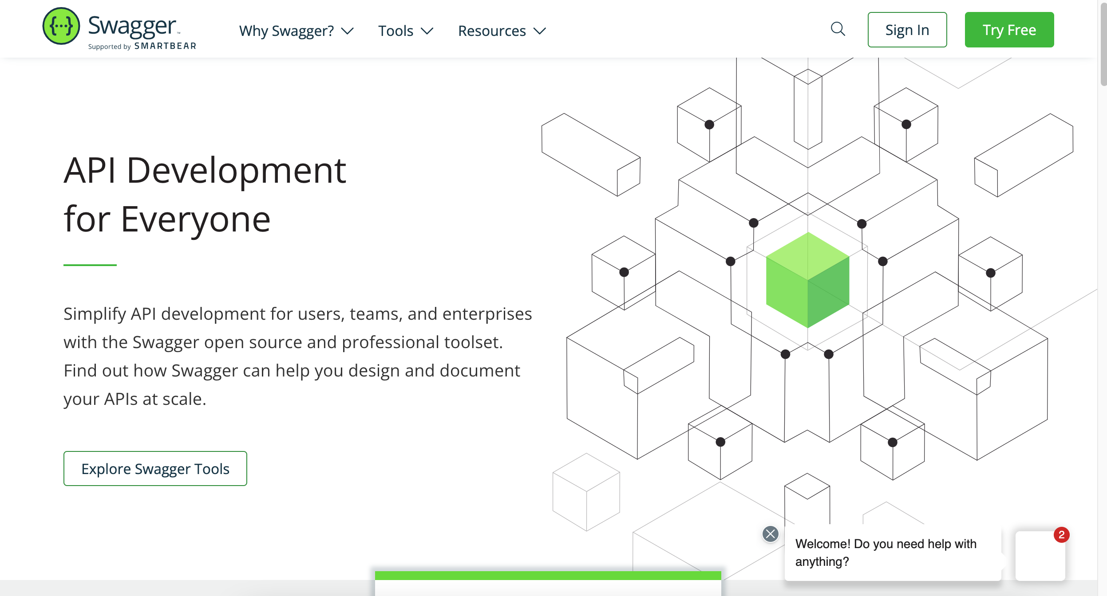Click the search magnifier icon

[838, 29]
